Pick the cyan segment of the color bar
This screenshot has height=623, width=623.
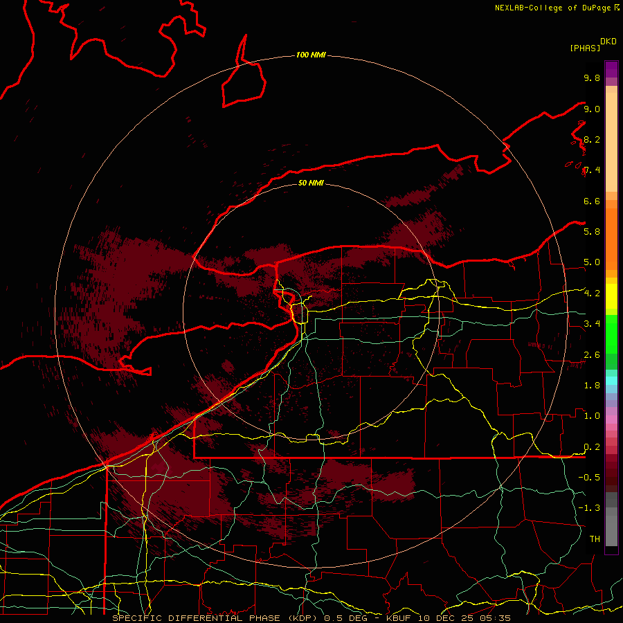coord(611,381)
